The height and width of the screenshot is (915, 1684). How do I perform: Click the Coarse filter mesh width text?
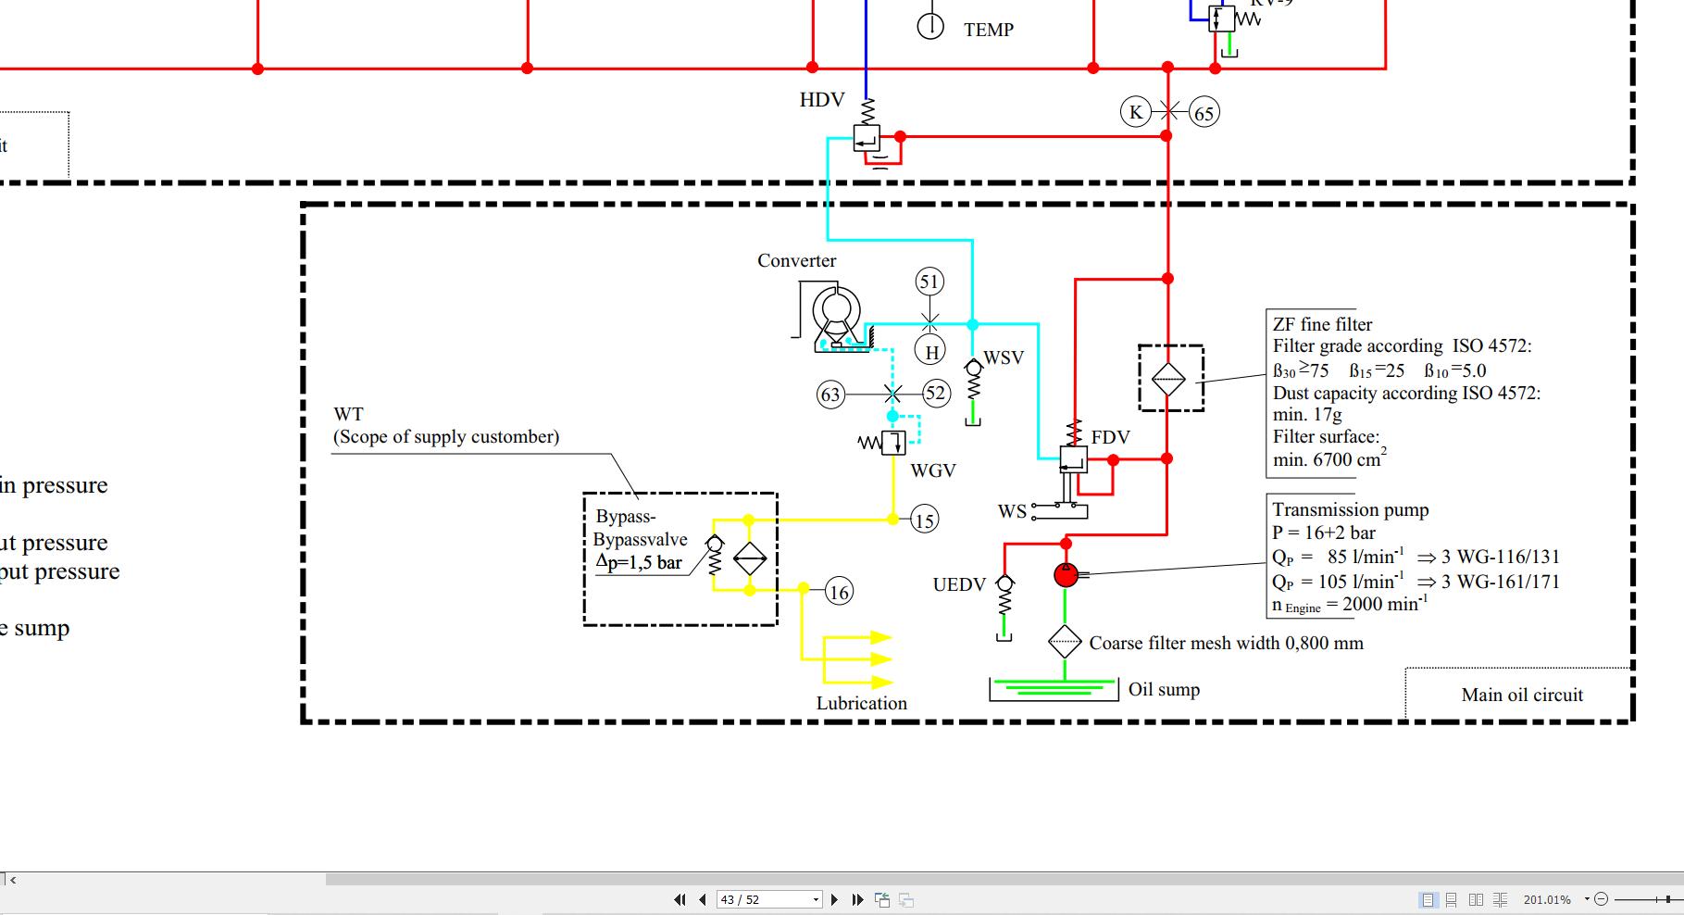[1226, 643]
